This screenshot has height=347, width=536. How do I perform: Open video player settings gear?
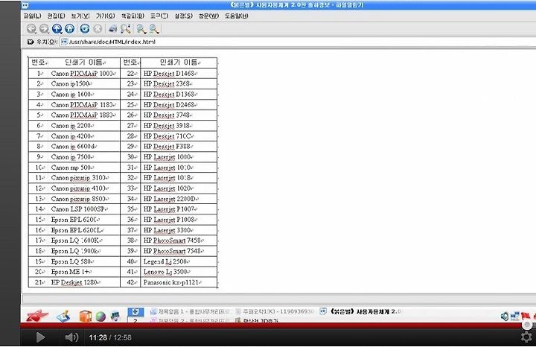(x=526, y=337)
